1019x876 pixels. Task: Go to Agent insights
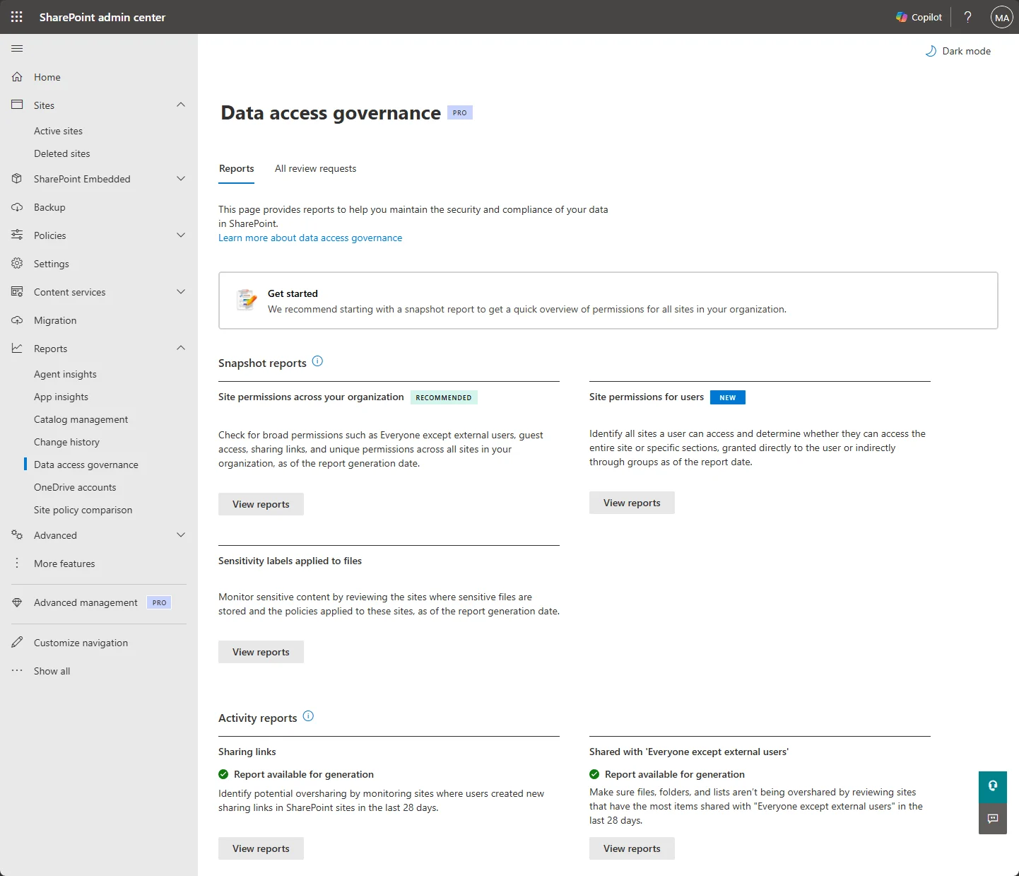click(65, 374)
